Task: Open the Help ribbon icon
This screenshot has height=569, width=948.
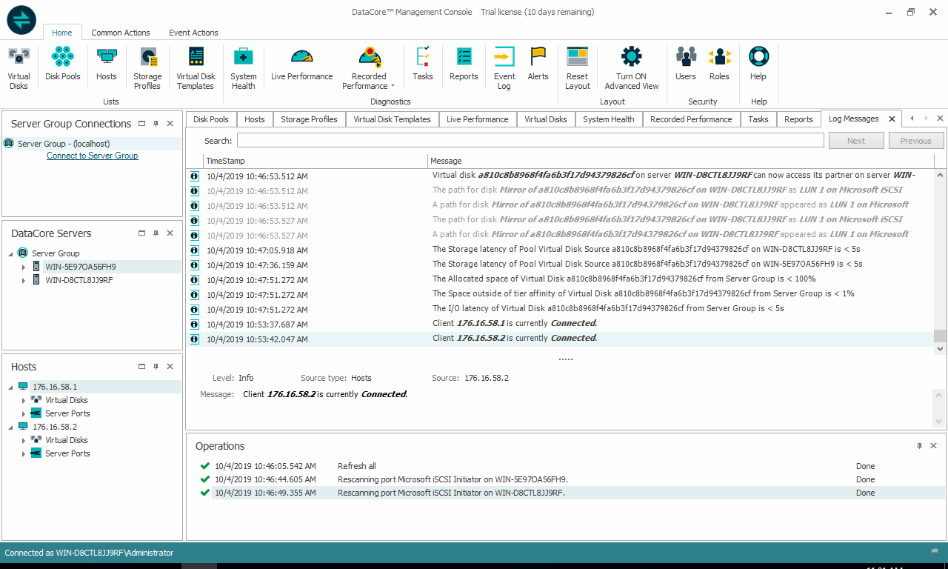Action: (x=758, y=64)
